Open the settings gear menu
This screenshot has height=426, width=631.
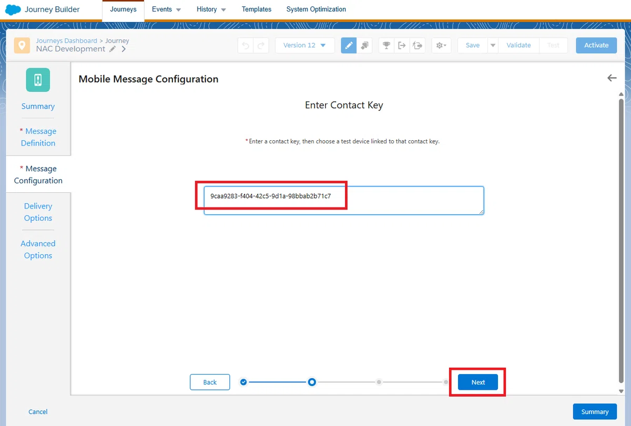click(441, 45)
